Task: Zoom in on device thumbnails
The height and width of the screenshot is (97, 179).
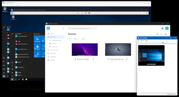Action: 157,34
